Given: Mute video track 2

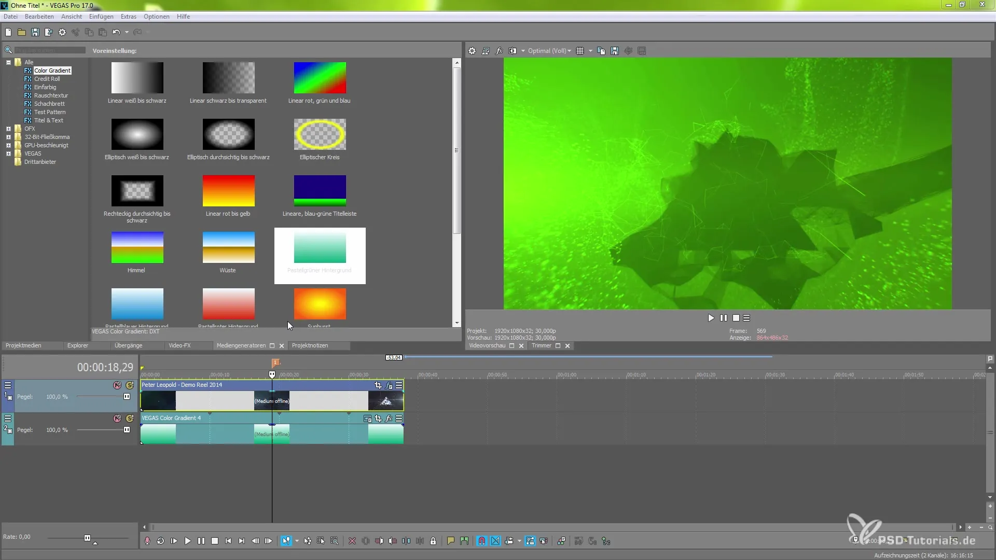Looking at the screenshot, I should coord(117,418).
